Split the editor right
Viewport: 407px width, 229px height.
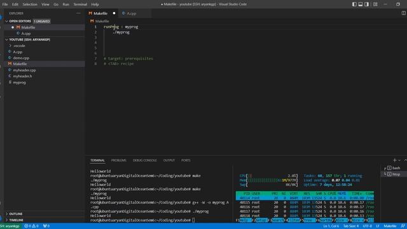[x=404, y=13]
